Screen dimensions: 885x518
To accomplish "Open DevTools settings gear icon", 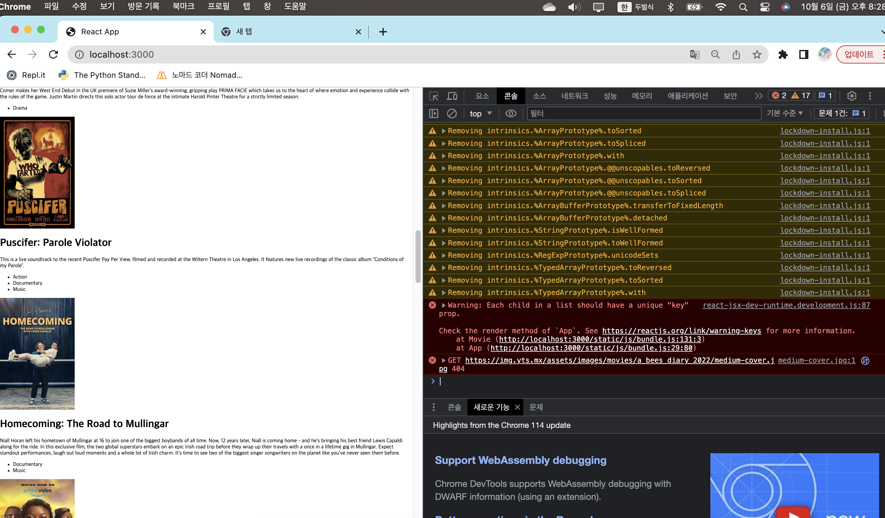I will coord(852,96).
